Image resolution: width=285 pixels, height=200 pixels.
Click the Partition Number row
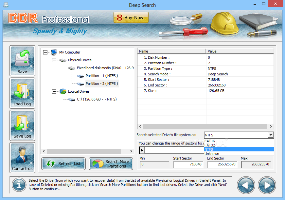click(x=205, y=63)
